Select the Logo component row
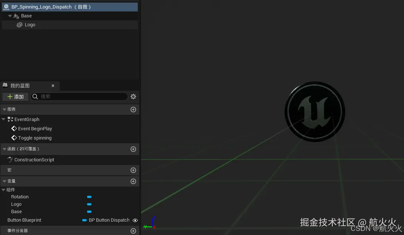 (x=70, y=25)
